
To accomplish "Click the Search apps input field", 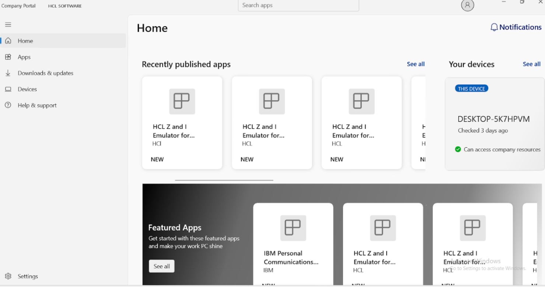I will pyautogui.click(x=298, y=6).
